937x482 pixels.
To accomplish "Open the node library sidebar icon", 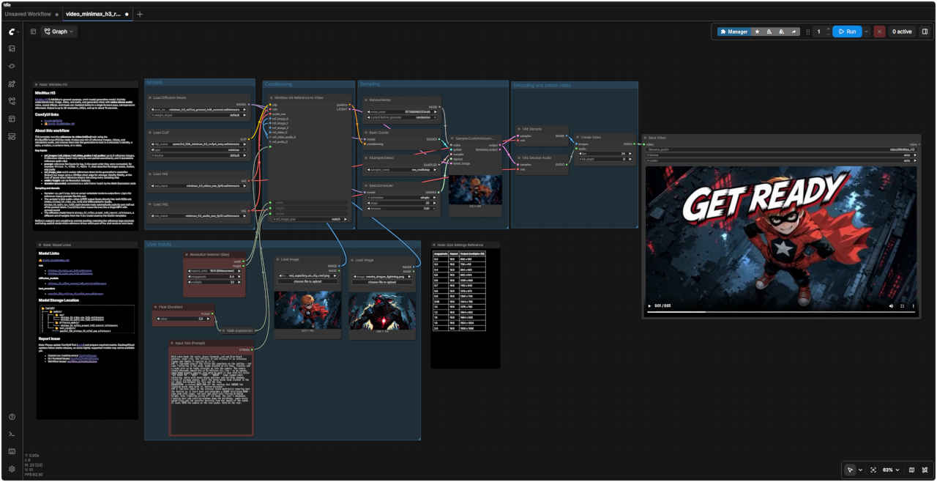I will coord(12,66).
